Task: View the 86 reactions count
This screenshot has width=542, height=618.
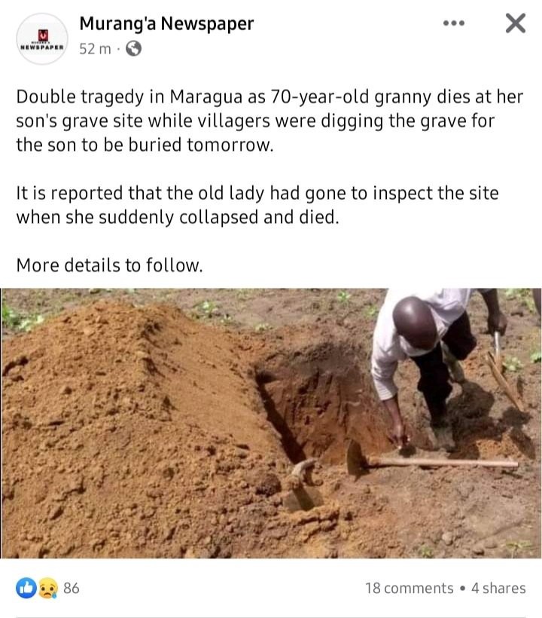Action: 72,588
